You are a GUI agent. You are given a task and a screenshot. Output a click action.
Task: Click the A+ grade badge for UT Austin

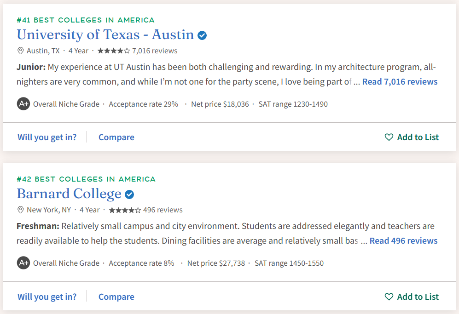click(23, 104)
